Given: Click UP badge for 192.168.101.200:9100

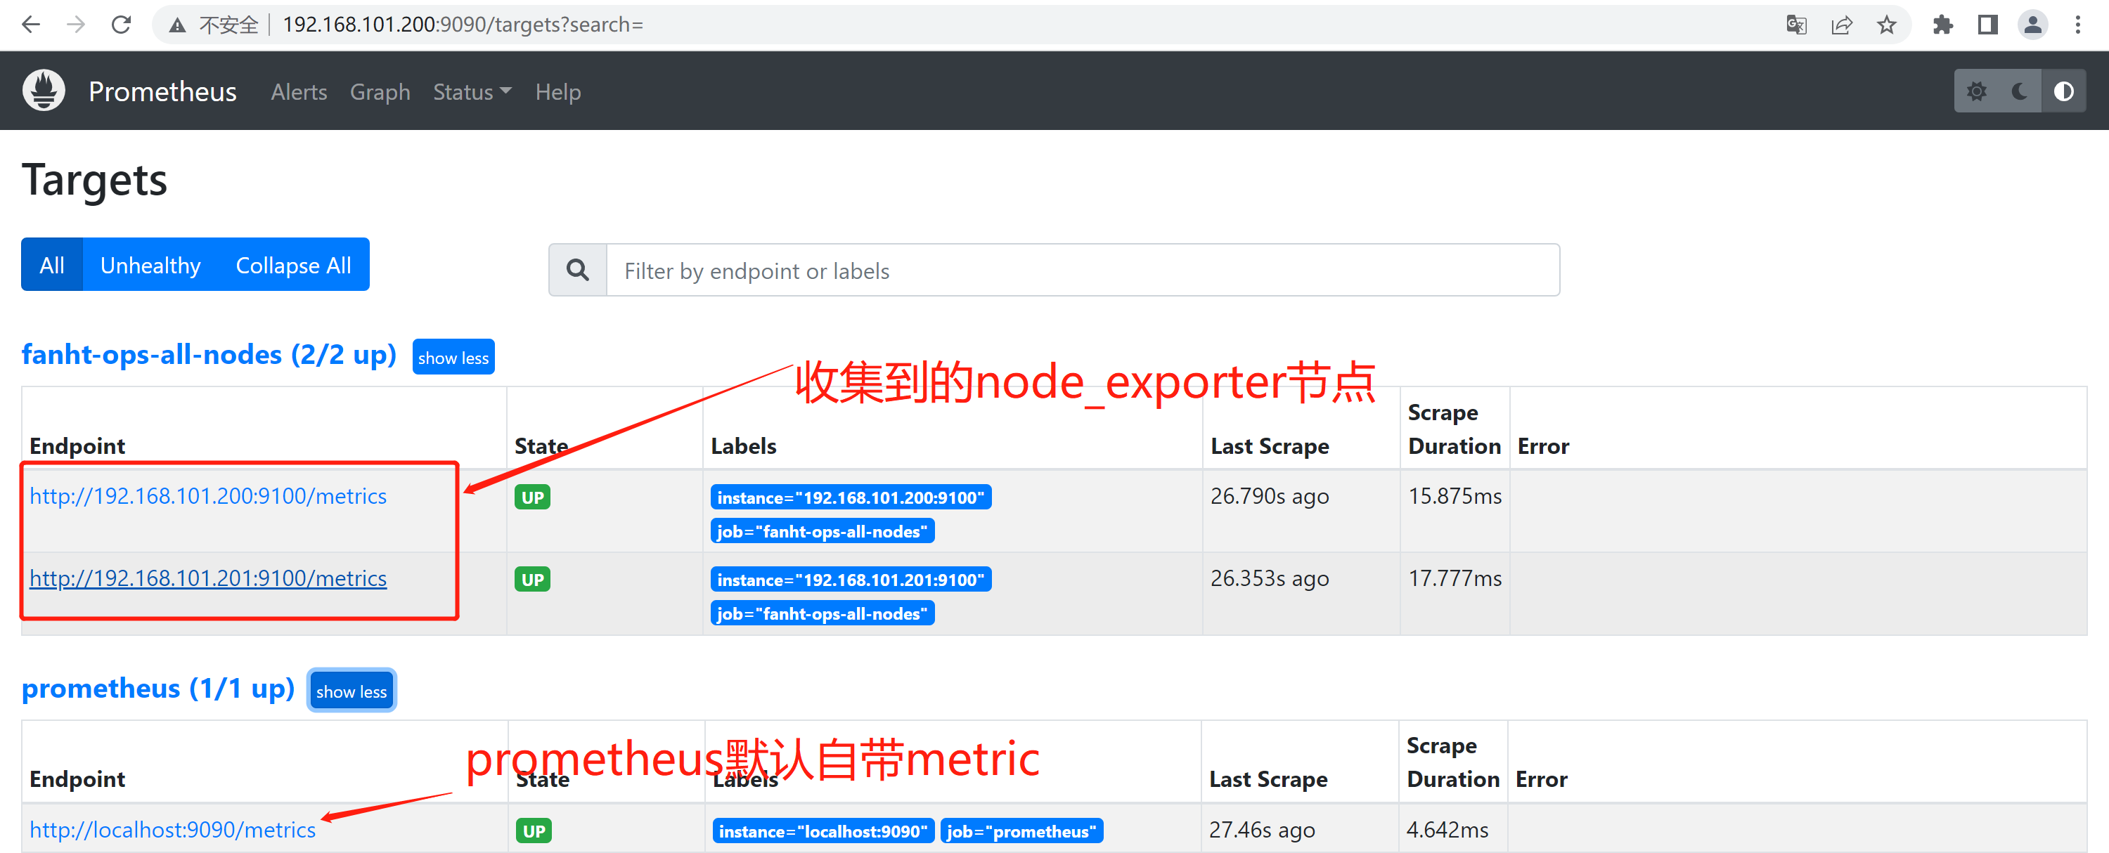Looking at the screenshot, I should click(x=532, y=496).
